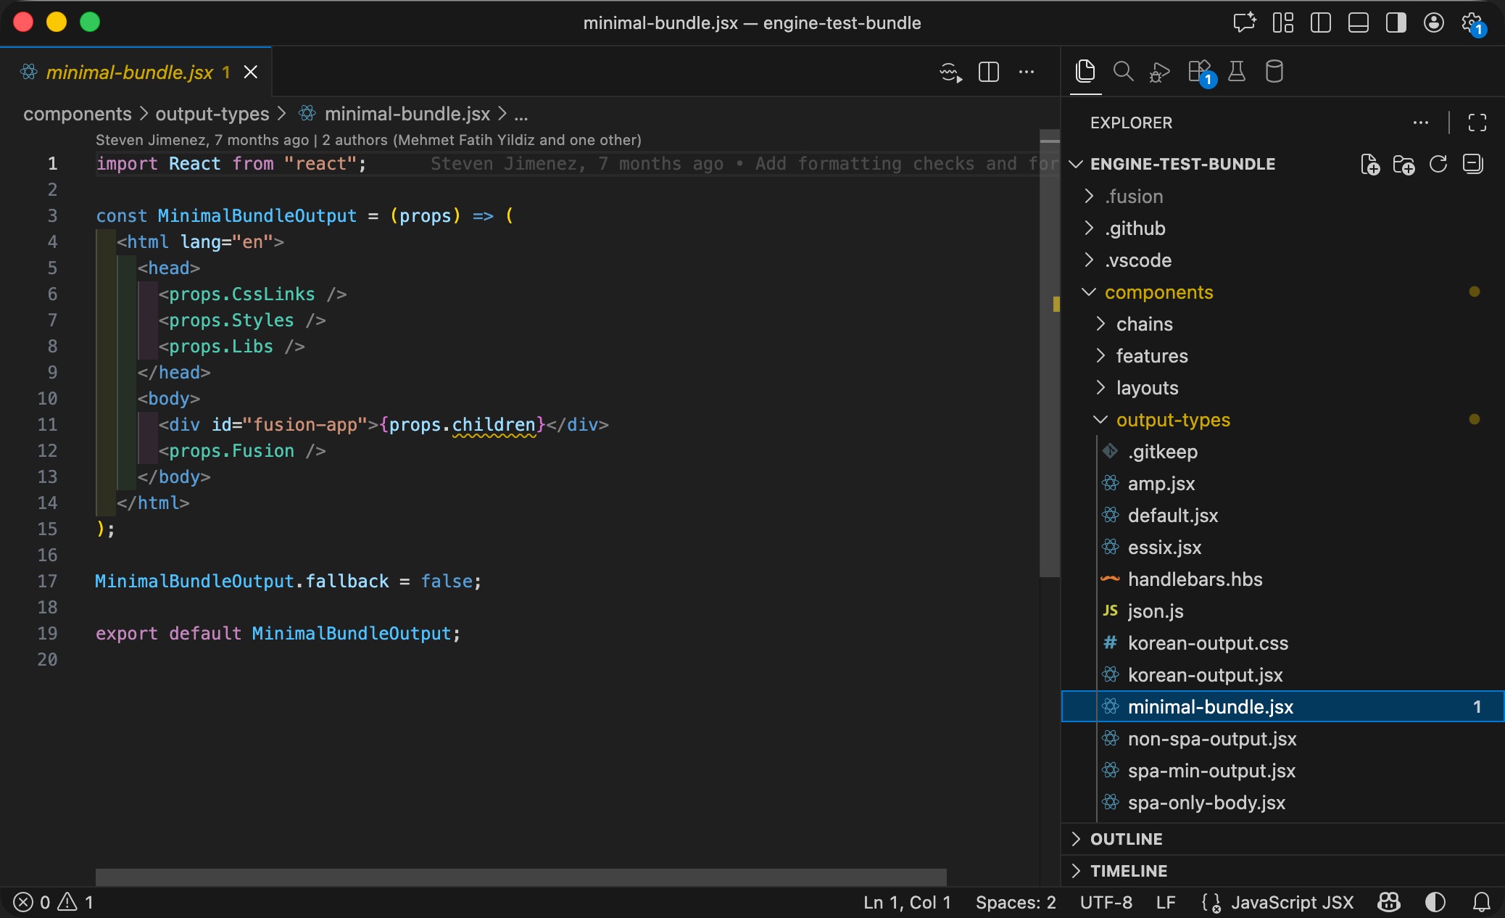
Task: Click Refresh Explorer icon
Action: pyautogui.click(x=1438, y=165)
